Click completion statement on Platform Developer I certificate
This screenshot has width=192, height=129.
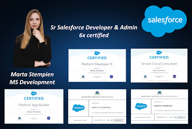[170, 111]
